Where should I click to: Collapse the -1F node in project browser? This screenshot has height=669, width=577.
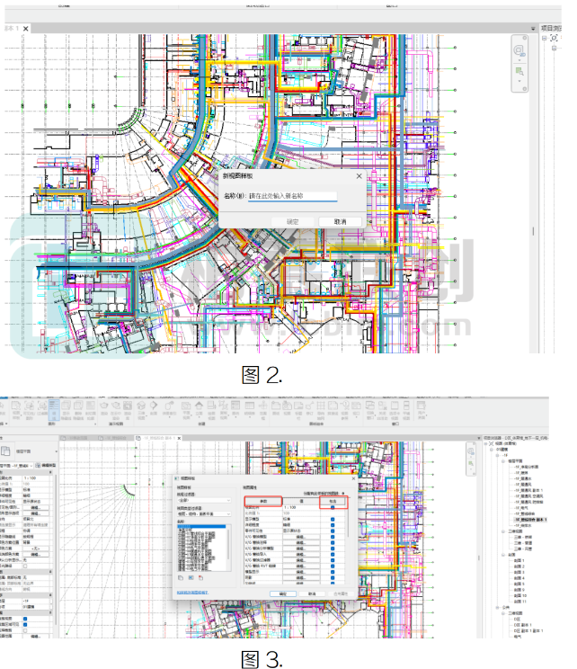[x=498, y=455]
